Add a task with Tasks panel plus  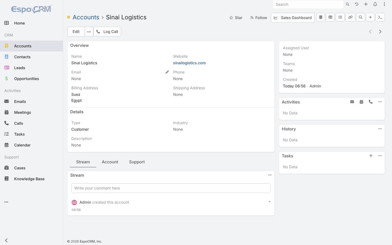pos(371,156)
